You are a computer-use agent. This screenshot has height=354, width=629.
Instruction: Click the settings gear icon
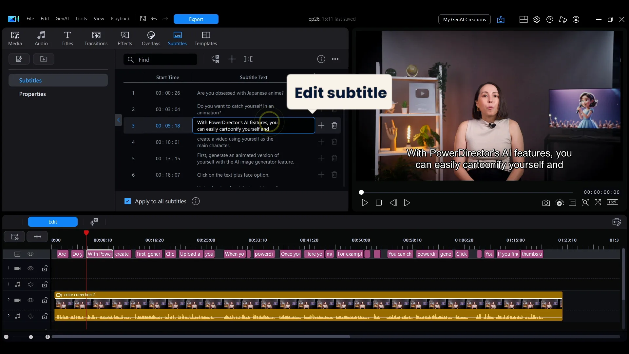(537, 19)
